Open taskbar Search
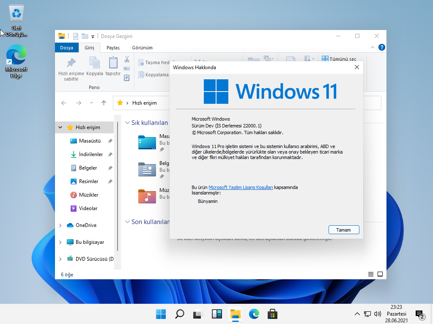The width and height of the screenshot is (433, 324). [x=179, y=314]
